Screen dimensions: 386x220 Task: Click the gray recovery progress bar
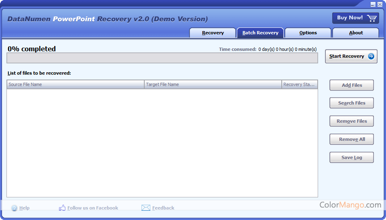tap(162, 58)
